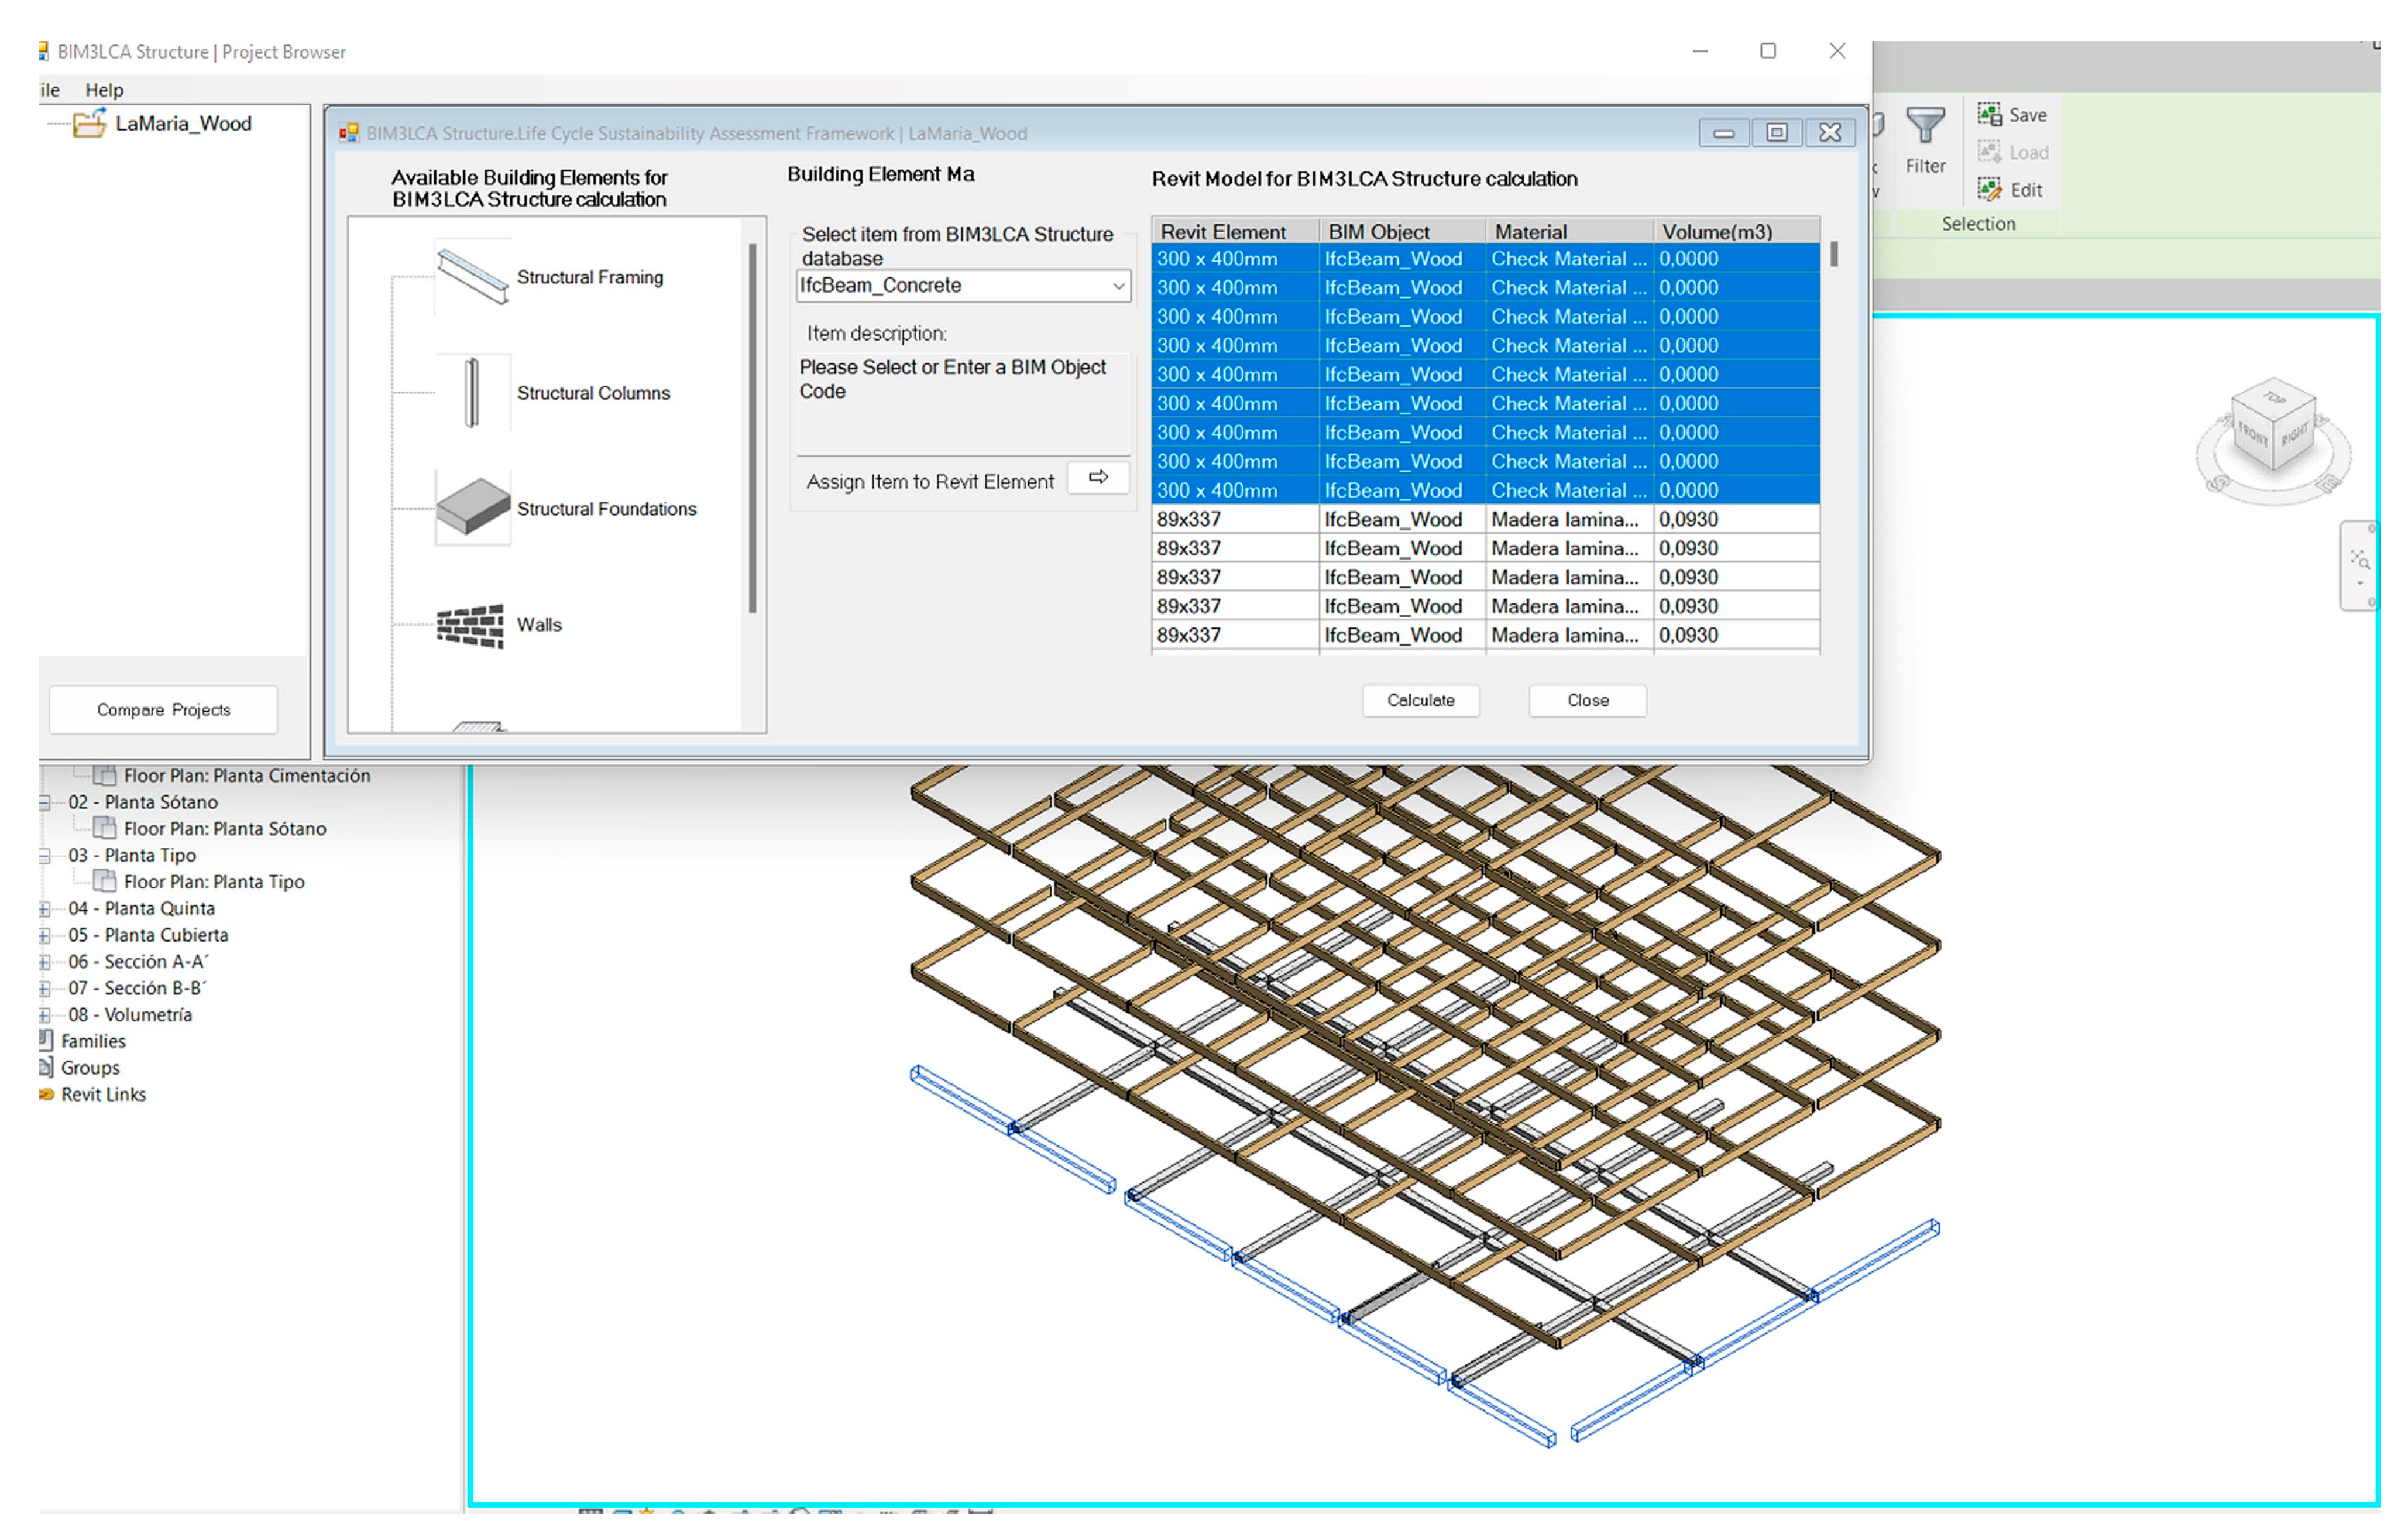Click the Revit element table scrollbar
The width and height of the screenshot is (2408, 1537).
tap(1833, 254)
